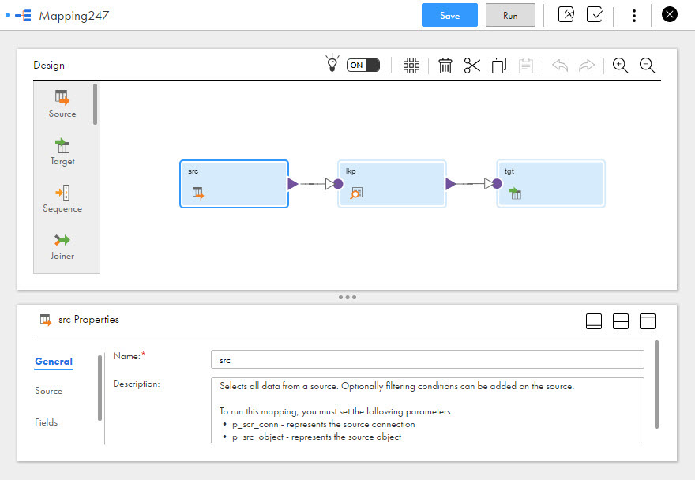This screenshot has width=695, height=480.
Task: Click the Name input field
Action: (x=427, y=359)
